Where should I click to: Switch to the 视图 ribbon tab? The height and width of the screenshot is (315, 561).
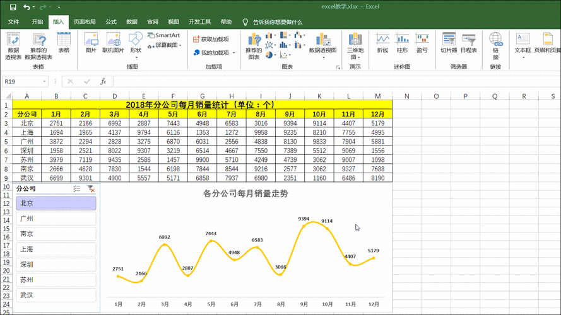[x=174, y=22]
